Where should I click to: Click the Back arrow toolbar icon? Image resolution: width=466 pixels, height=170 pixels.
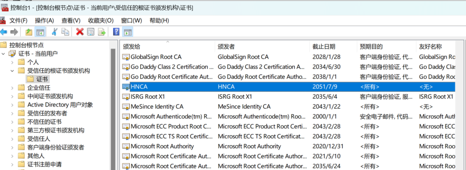4,32
